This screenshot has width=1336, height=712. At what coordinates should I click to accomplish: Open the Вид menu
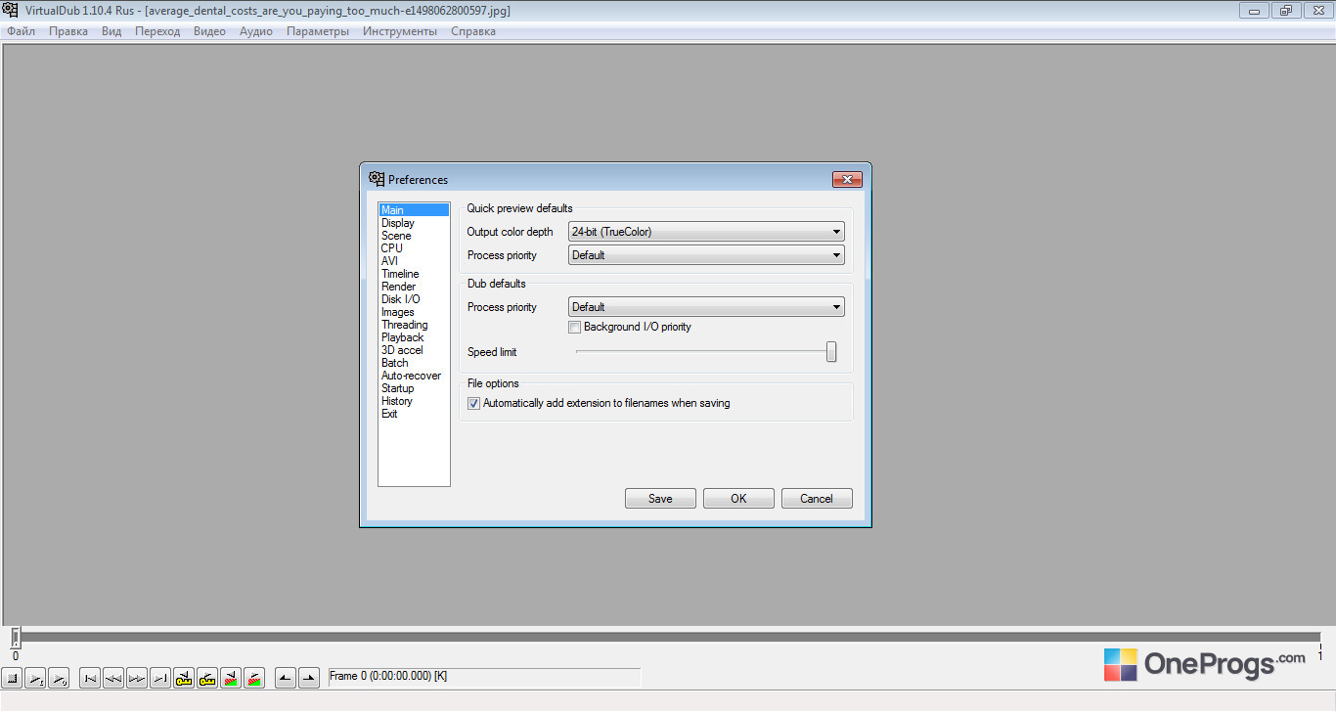111,31
